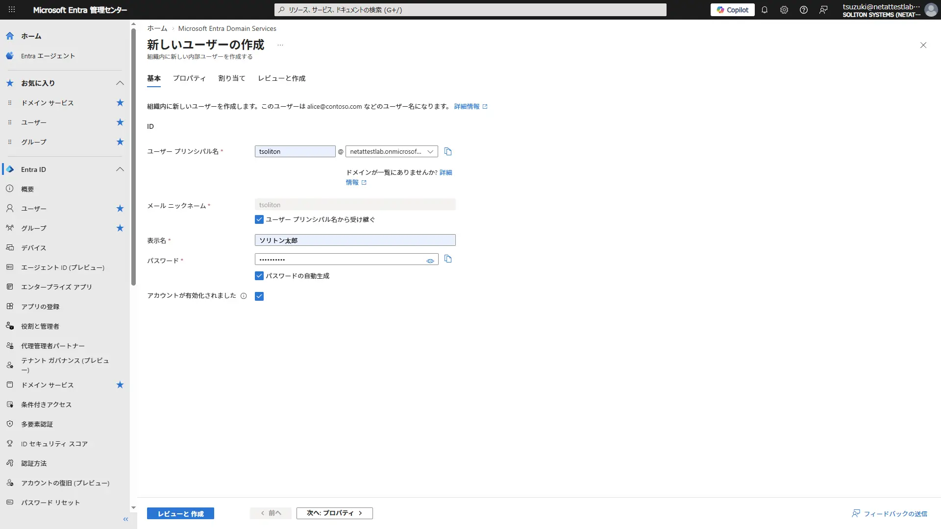Copy the generated password icon

[447, 259]
